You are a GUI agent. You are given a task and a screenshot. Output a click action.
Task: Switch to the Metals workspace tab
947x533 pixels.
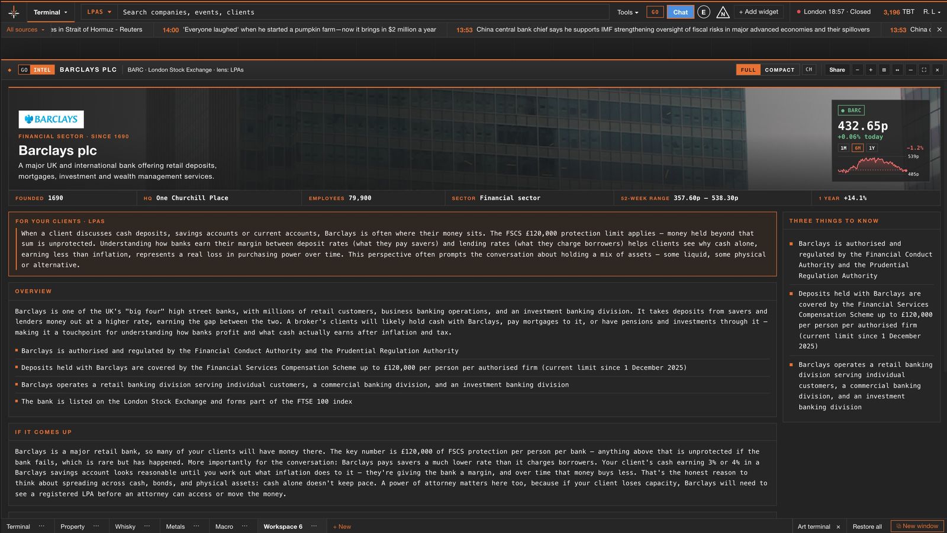[x=175, y=526]
